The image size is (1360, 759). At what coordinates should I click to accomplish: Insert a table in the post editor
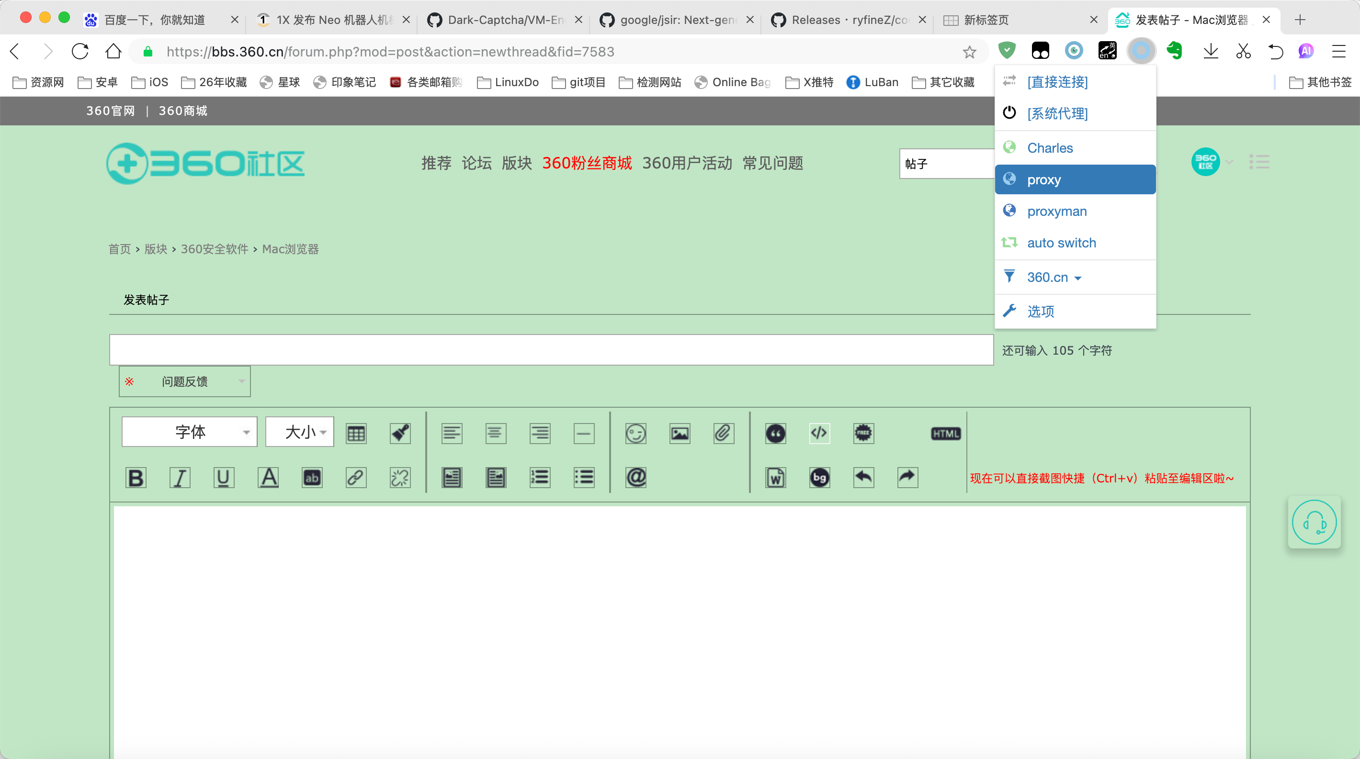tap(356, 433)
